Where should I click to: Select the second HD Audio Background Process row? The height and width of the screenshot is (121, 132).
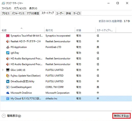(x=66, y=64)
